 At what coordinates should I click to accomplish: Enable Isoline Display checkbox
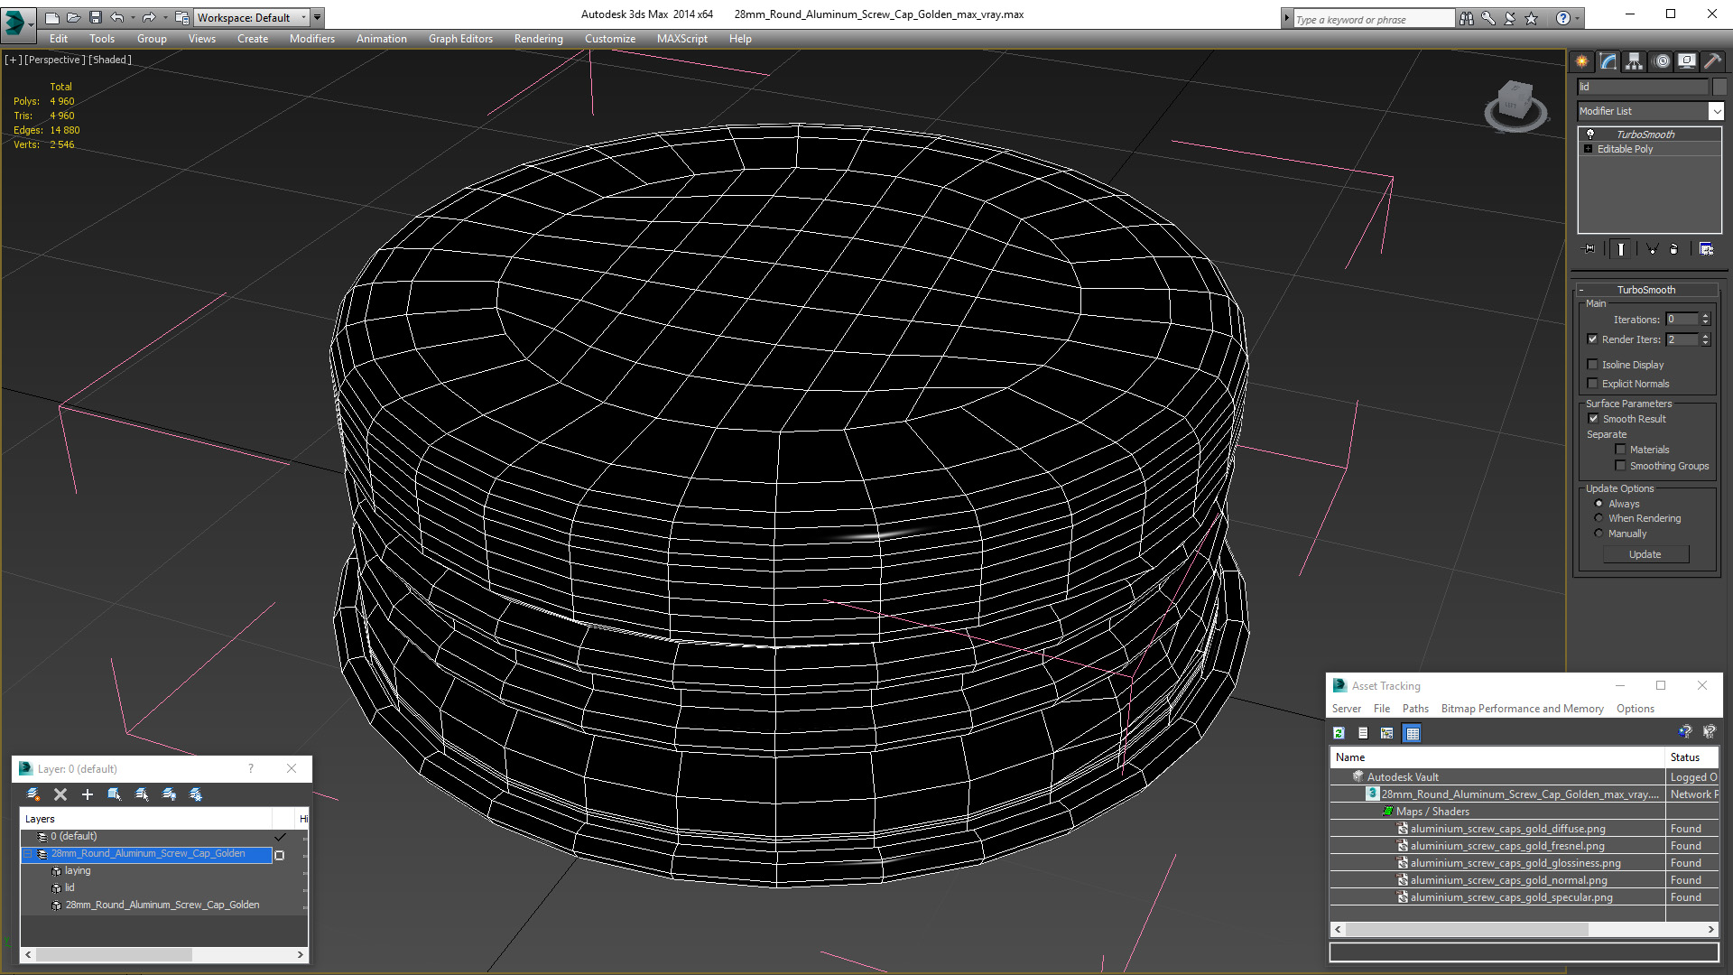(1593, 365)
